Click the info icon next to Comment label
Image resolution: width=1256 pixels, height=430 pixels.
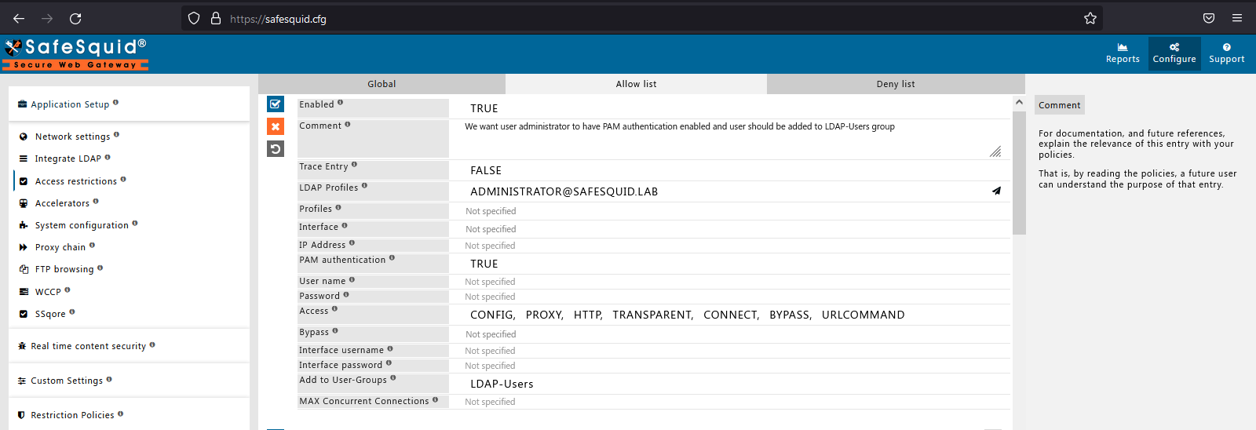click(x=347, y=124)
